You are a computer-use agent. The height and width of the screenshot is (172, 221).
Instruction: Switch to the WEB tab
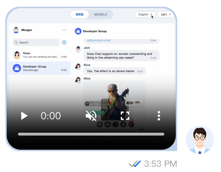79,15
